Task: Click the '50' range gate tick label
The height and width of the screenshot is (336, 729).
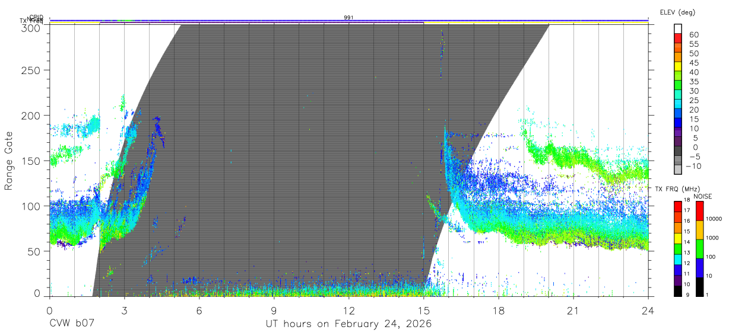Action: click(x=34, y=251)
